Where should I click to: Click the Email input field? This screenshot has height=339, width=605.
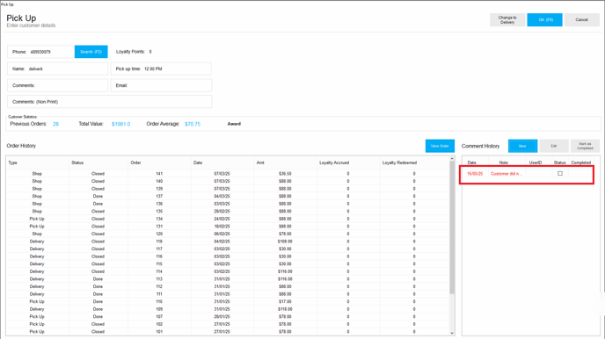point(161,85)
